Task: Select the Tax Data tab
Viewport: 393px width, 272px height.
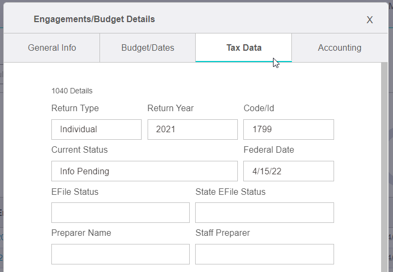Action: pyautogui.click(x=244, y=47)
